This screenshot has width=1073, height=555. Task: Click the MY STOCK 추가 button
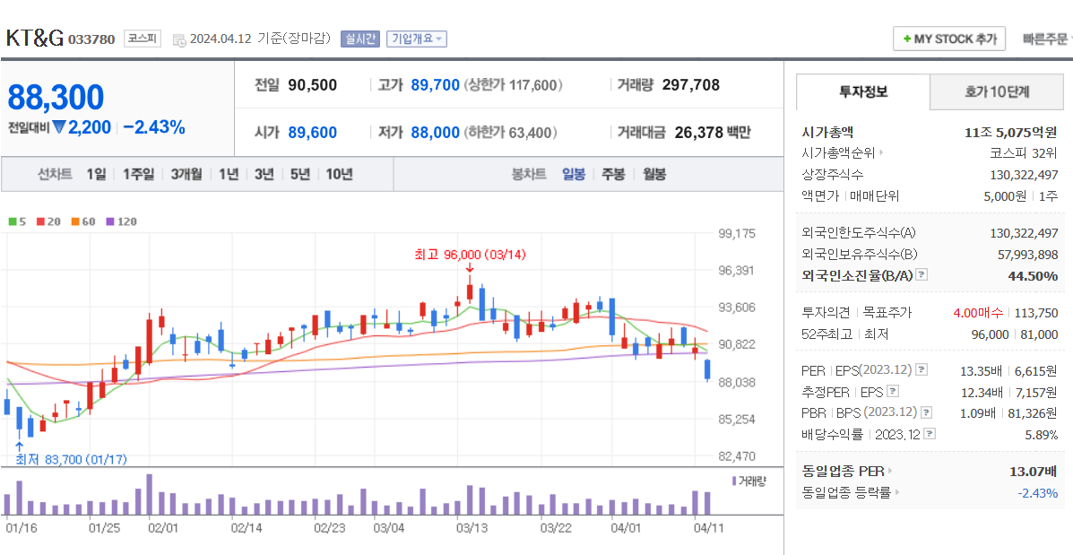[949, 39]
